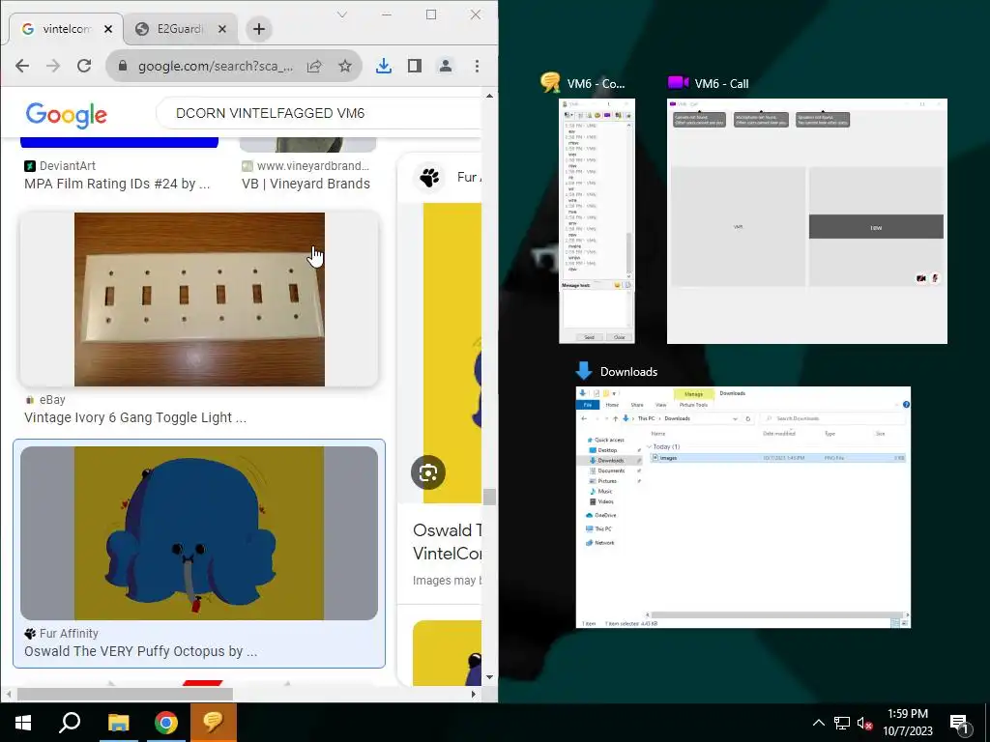The width and height of the screenshot is (990, 742).
Task: Open the DeviantArt MPA Film Rating result
Action: click(117, 184)
